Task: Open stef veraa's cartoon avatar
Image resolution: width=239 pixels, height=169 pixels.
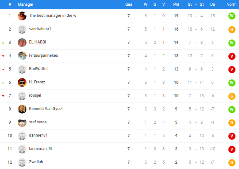Action: point(22,122)
